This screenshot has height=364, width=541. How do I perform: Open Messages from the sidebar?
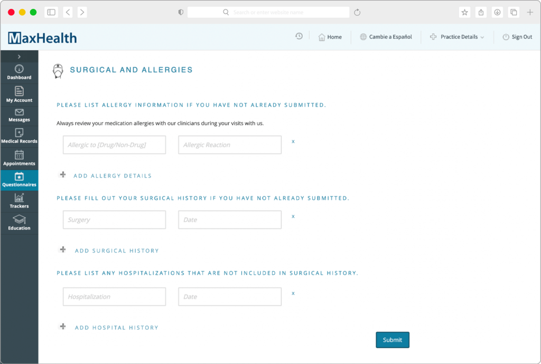(x=19, y=115)
